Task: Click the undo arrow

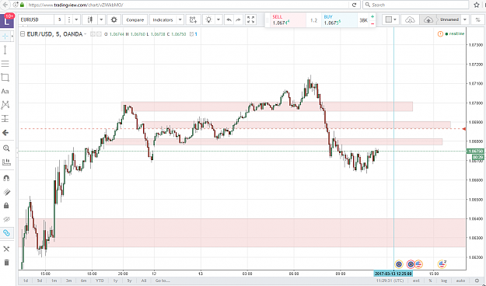Action: [x=229, y=20]
